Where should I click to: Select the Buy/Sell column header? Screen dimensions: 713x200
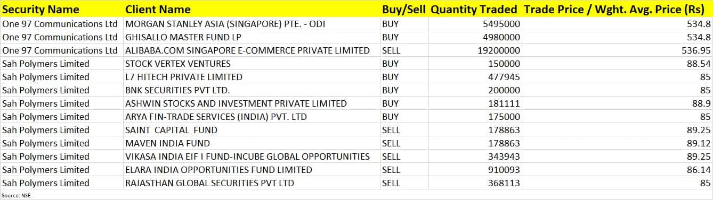click(x=404, y=9)
